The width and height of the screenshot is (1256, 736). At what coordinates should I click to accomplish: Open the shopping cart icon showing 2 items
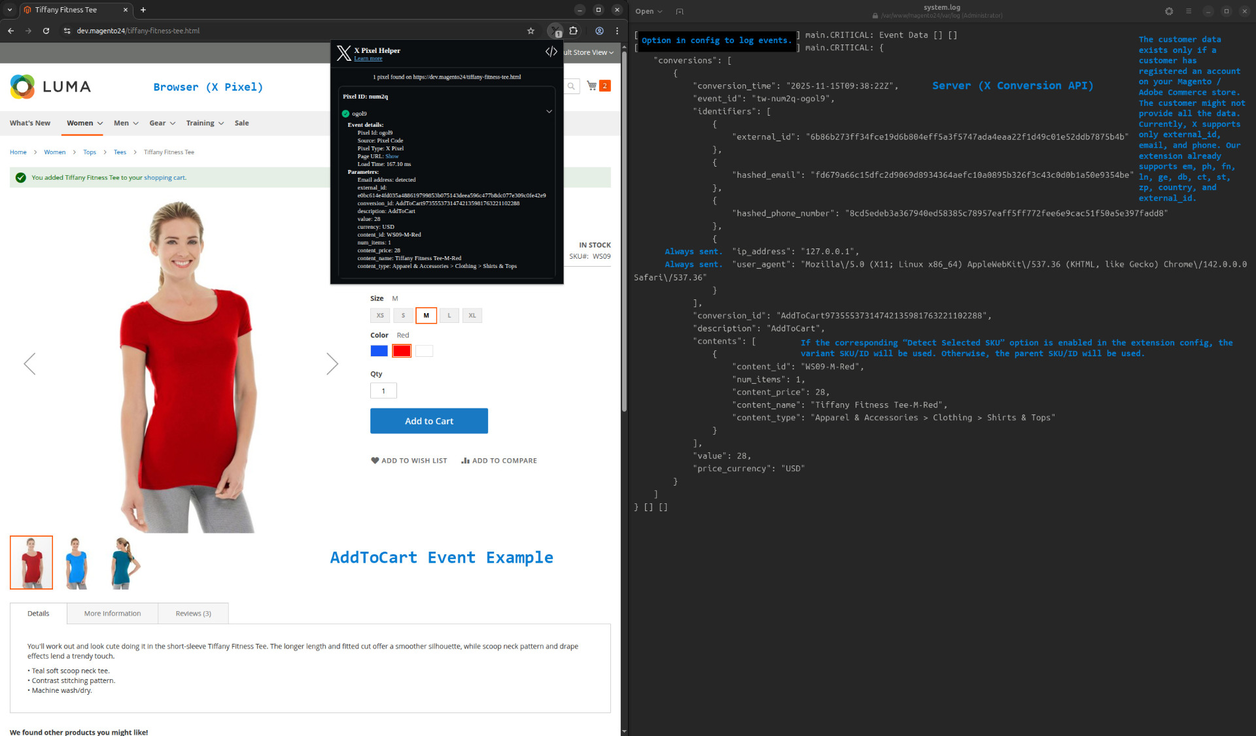click(x=591, y=86)
